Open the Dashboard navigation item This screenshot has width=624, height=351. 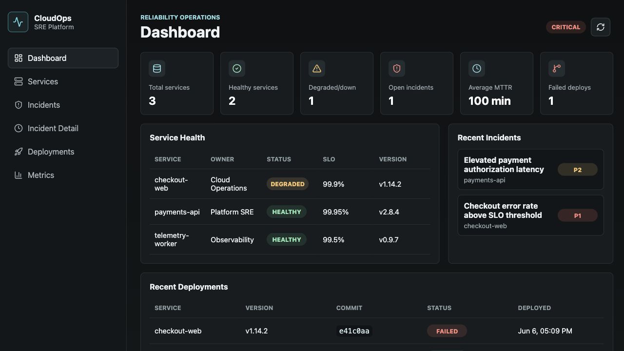coord(63,58)
